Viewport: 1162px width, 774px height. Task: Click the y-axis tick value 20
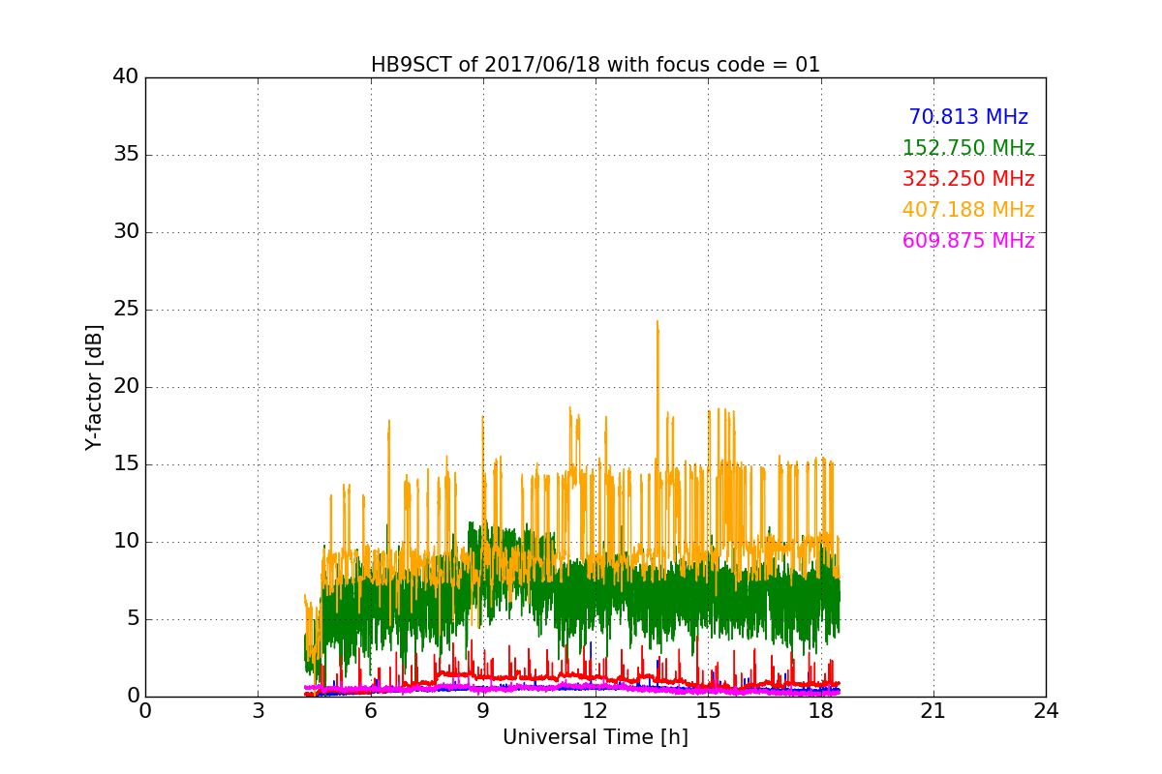[x=125, y=387]
